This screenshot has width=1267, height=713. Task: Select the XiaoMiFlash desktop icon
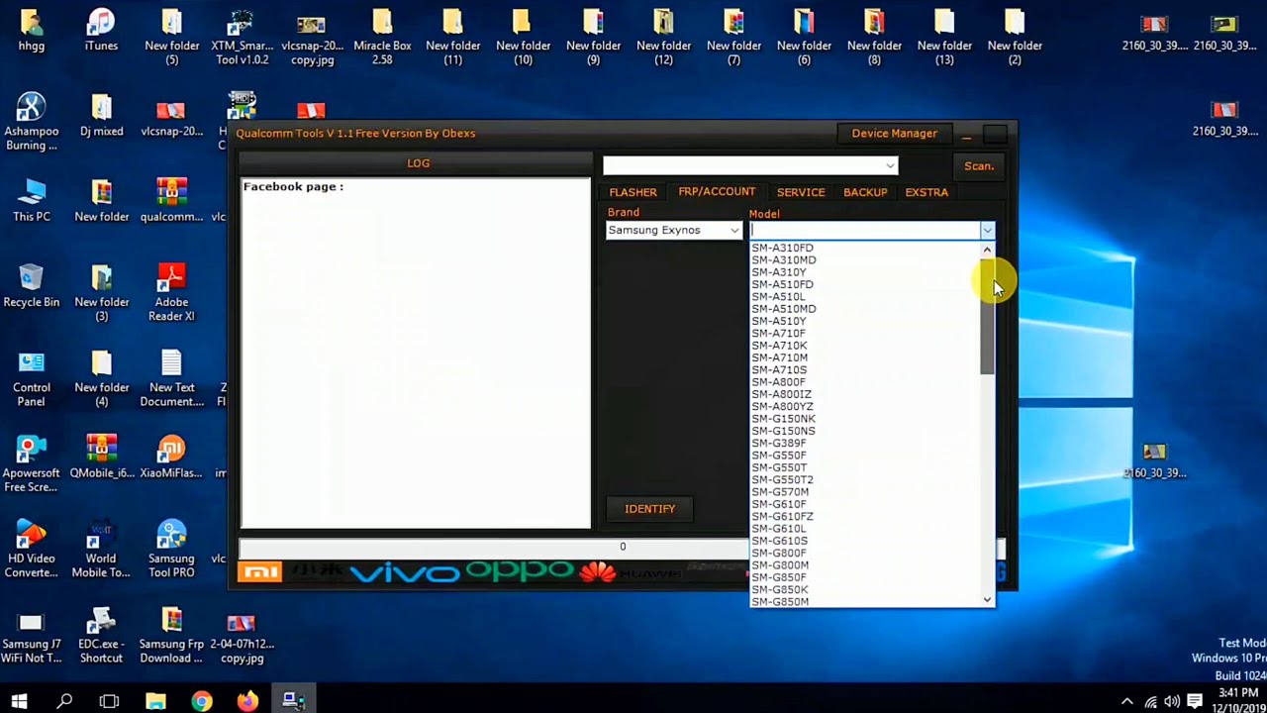[171, 457]
